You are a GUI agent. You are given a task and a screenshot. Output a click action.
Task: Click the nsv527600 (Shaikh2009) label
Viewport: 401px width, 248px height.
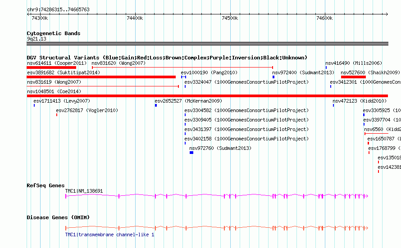370,72
